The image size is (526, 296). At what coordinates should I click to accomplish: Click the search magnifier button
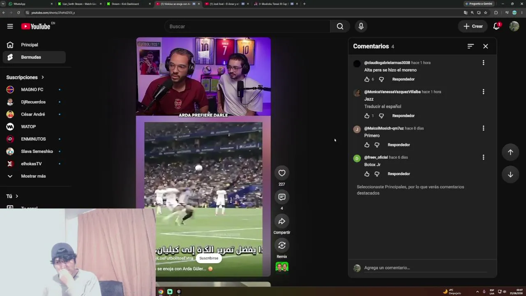(340, 26)
